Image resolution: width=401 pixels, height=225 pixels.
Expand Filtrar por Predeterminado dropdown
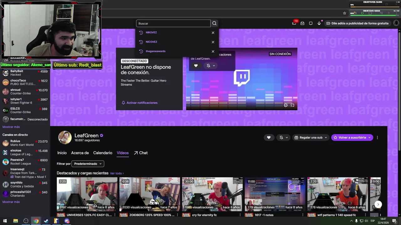[88, 164]
